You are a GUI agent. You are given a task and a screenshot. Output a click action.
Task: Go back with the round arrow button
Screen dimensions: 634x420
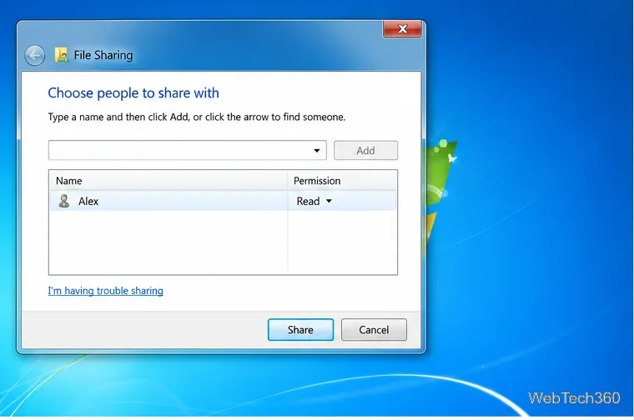[34, 55]
